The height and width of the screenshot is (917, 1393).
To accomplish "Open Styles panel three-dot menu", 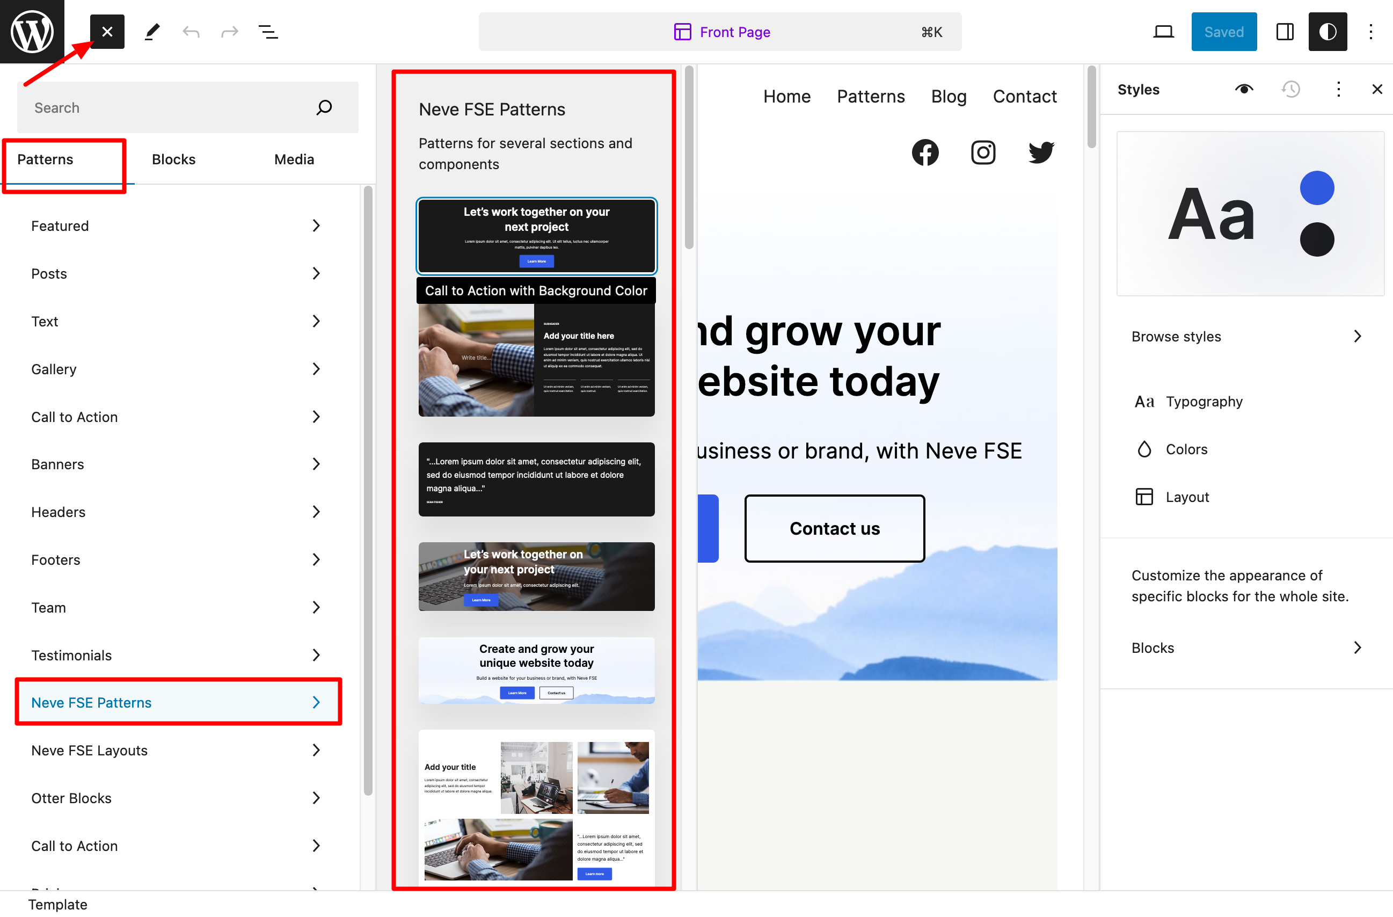I will [1338, 89].
